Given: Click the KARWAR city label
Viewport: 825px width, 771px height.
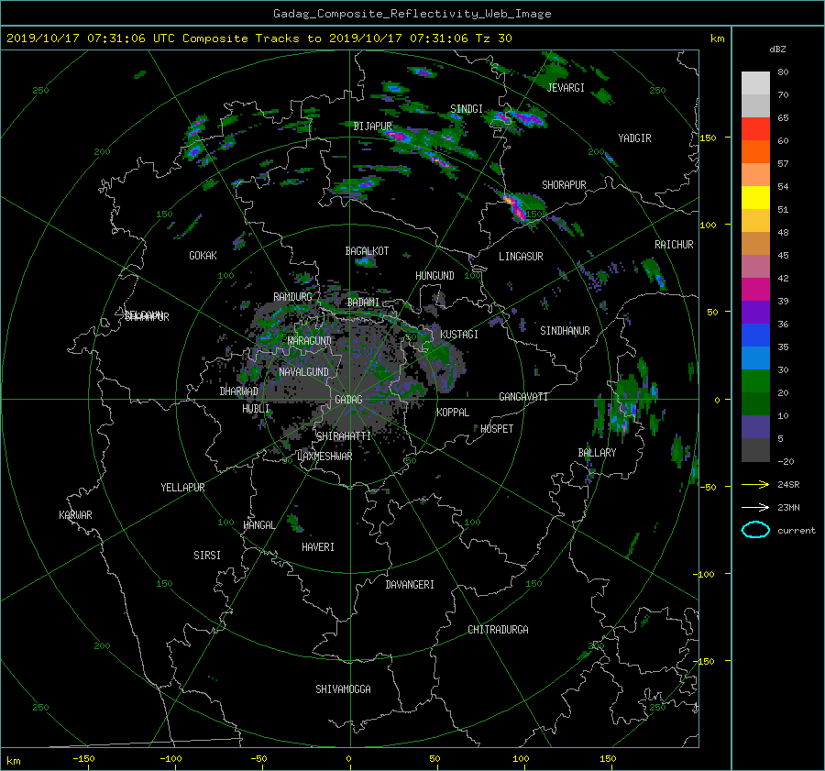Looking at the screenshot, I should [x=75, y=515].
